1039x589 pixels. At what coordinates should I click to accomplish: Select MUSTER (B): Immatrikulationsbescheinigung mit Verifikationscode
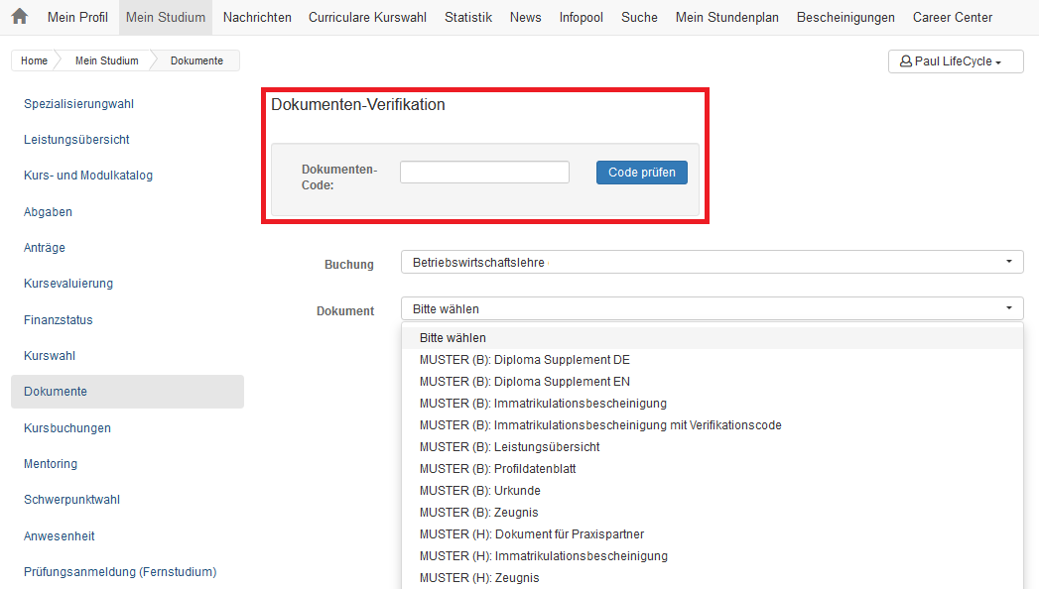click(x=713, y=424)
